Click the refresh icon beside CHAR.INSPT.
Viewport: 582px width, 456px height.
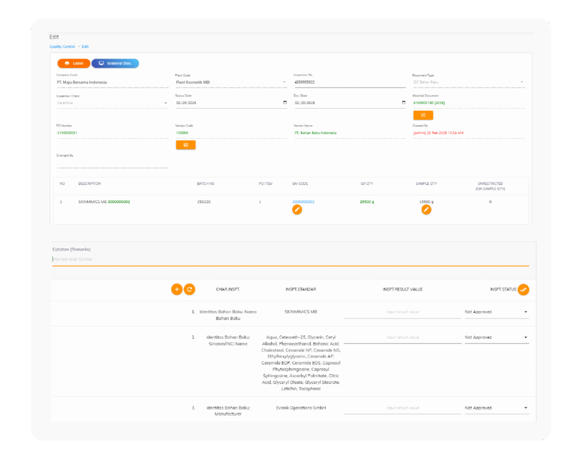point(190,289)
